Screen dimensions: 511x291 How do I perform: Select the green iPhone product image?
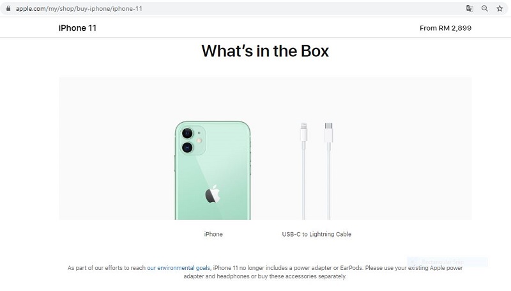pos(213,170)
